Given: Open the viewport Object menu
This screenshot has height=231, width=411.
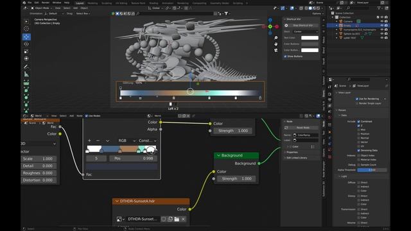Looking at the screenshot, I should pos(84,8).
